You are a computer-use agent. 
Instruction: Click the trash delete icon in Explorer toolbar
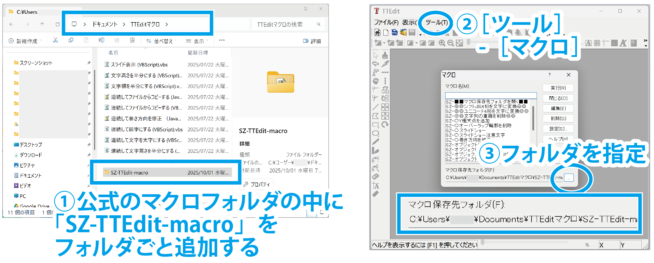pos(132,41)
